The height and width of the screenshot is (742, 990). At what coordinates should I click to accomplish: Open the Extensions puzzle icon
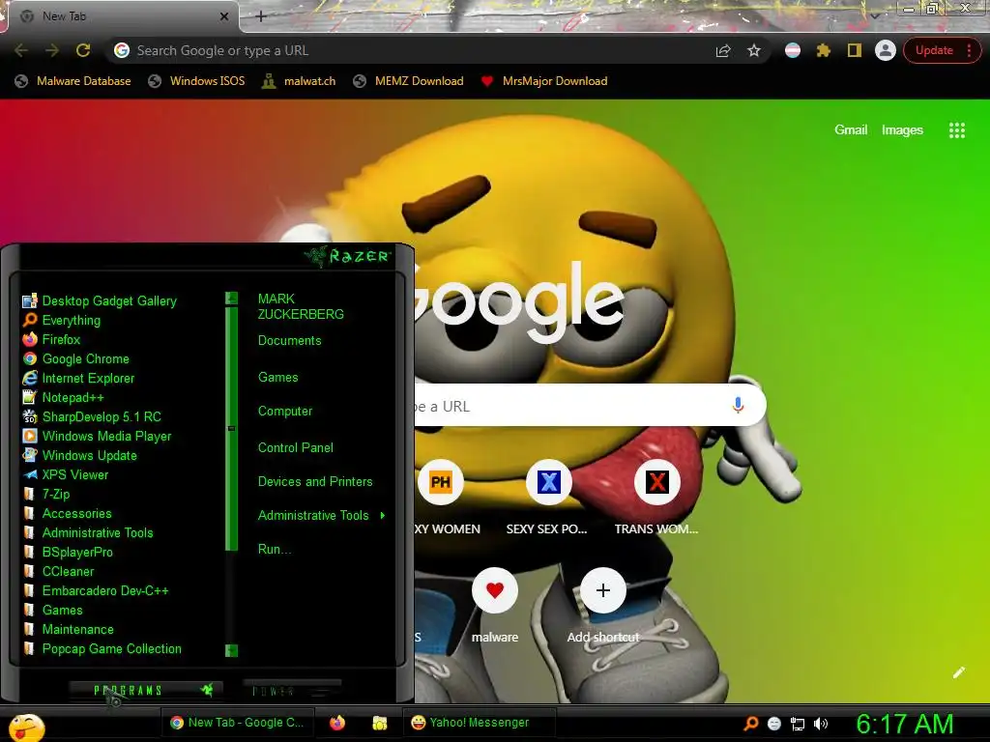coord(824,50)
